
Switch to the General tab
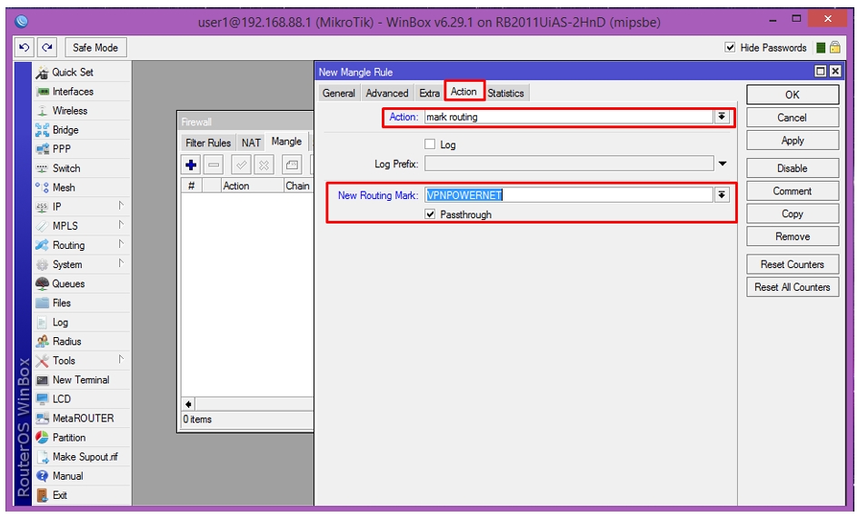(x=339, y=93)
